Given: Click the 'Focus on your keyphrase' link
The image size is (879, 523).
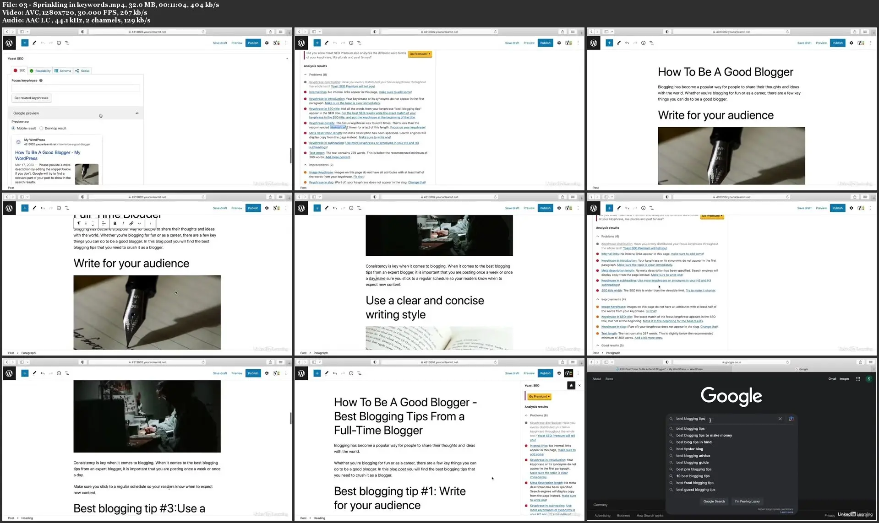Looking at the screenshot, I should click(408, 127).
